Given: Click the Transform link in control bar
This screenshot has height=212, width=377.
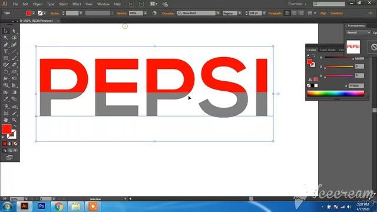Looking at the screenshot, I should (x=336, y=14).
